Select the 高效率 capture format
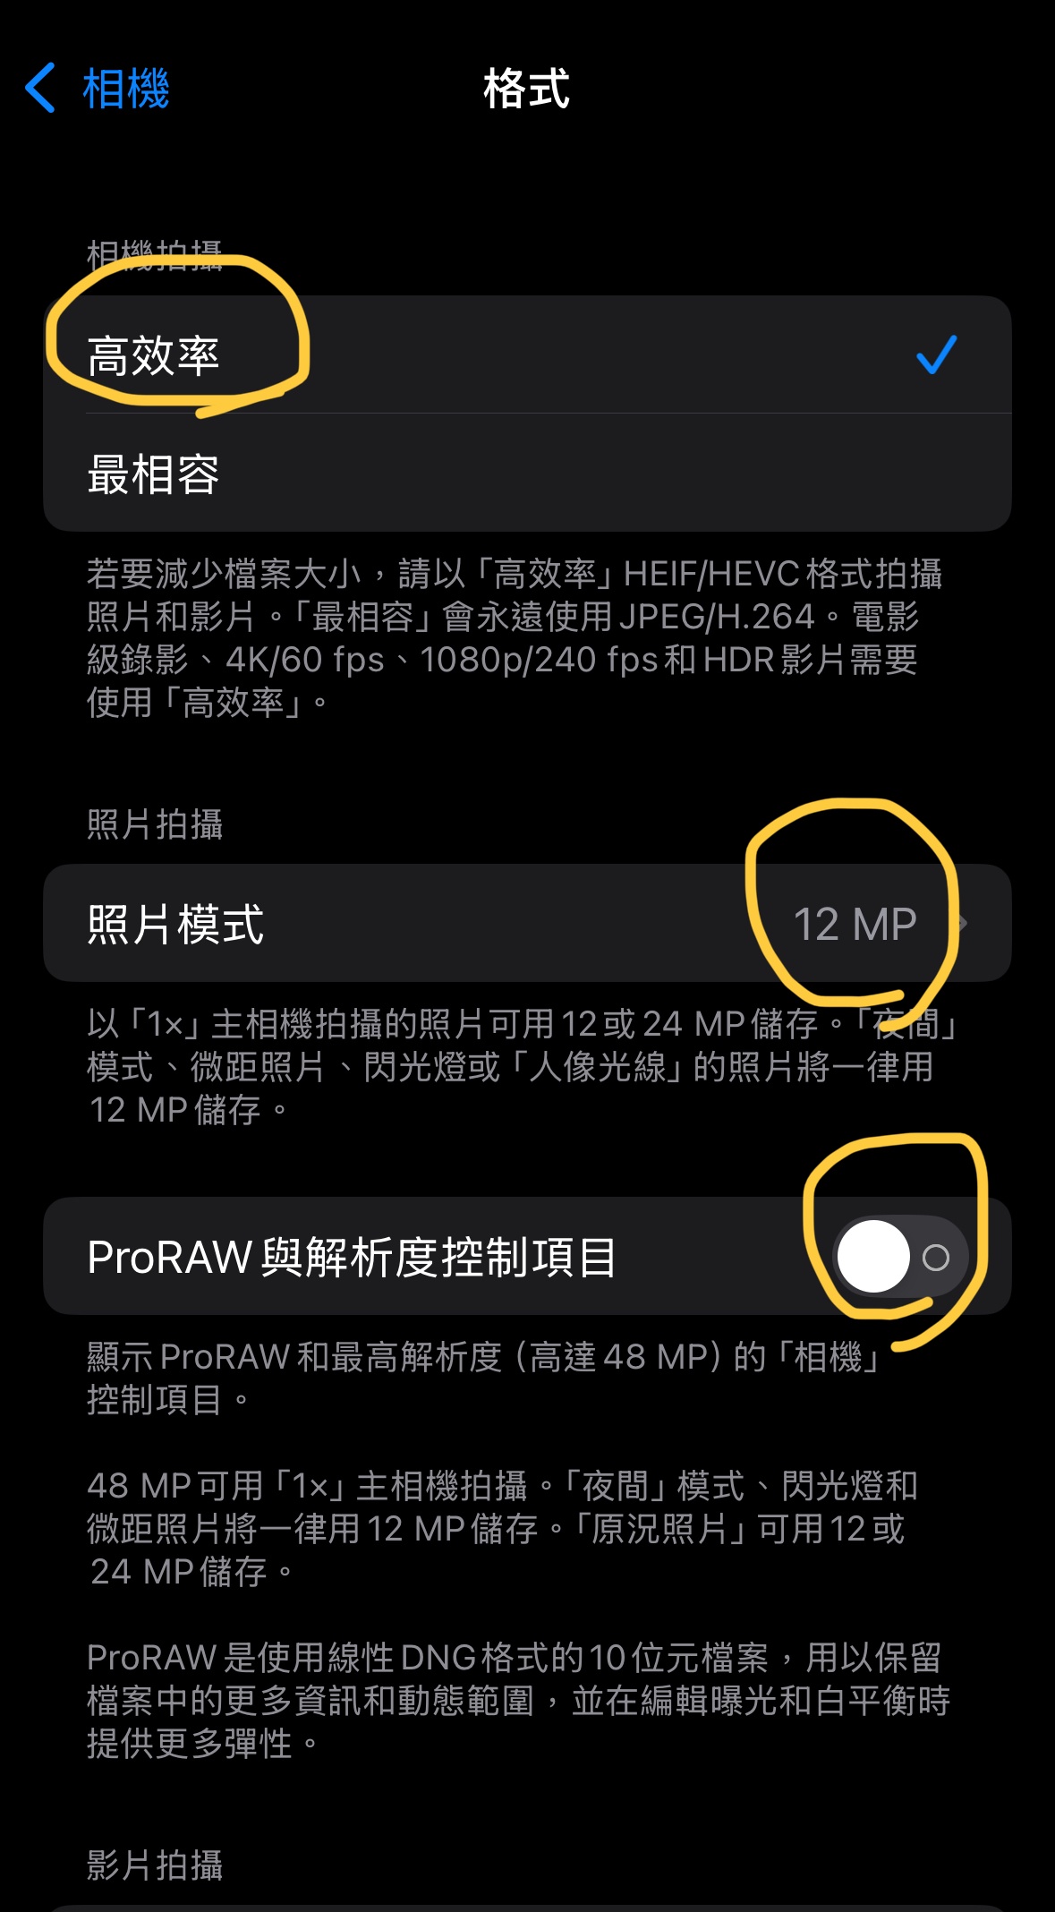1055x1912 pixels. (x=527, y=354)
